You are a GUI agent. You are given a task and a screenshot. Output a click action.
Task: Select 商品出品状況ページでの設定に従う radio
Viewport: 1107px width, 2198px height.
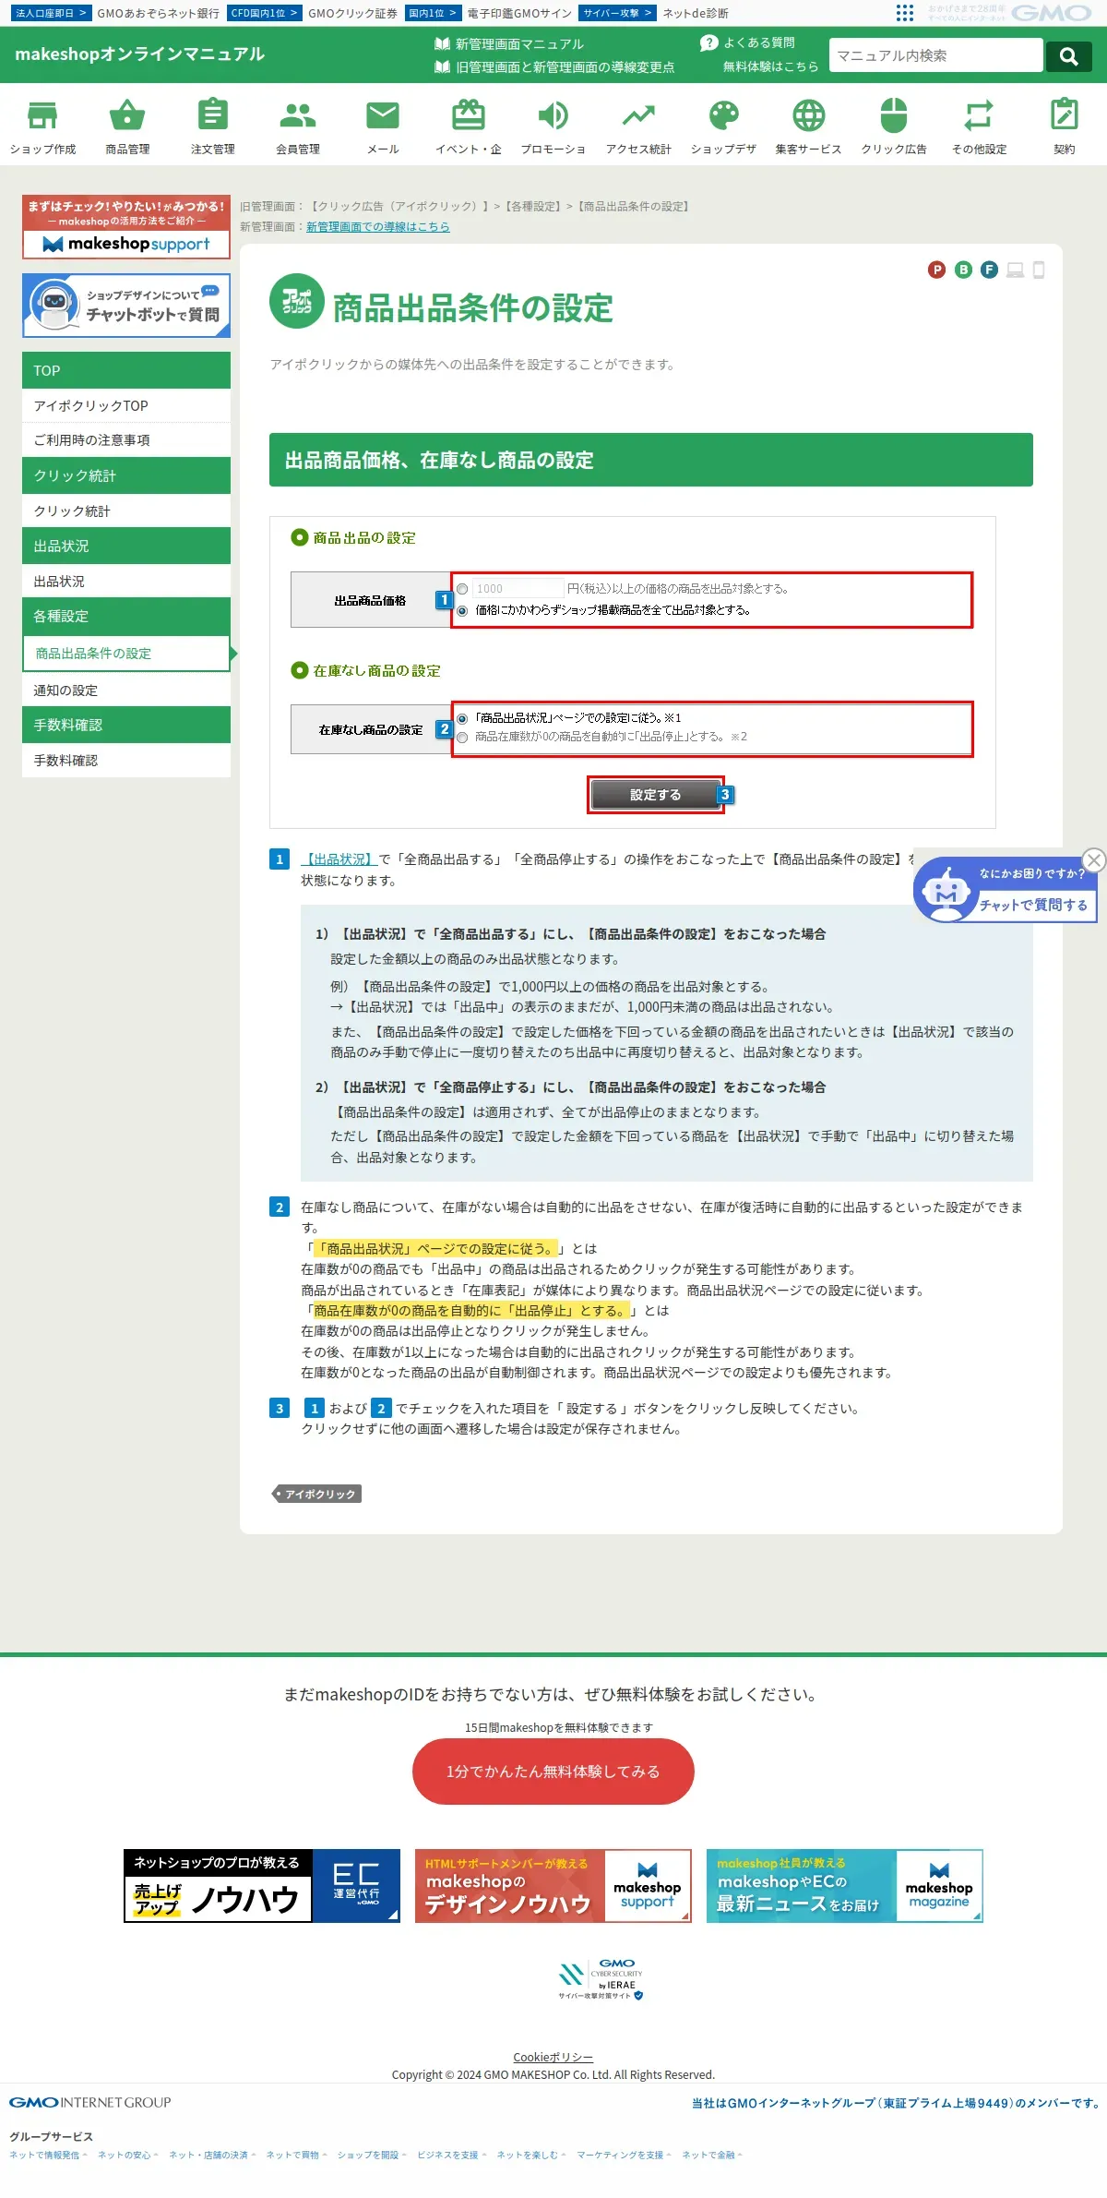(462, 718)
